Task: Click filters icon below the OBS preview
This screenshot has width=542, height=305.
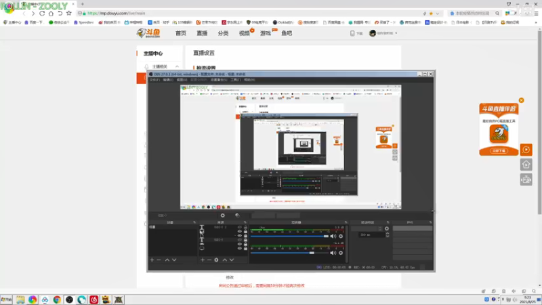Action: pyautogui.click(x=237, y=216)
